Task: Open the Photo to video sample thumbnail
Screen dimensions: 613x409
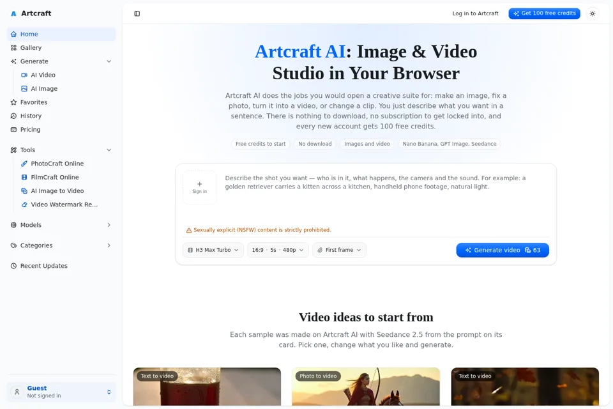Action: [x=365, y=387]
